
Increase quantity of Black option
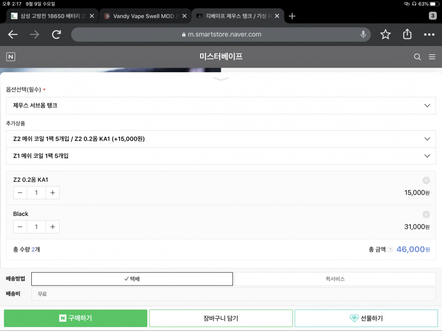(53, 227)
